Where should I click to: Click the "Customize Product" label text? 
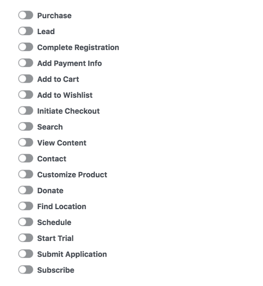(x=72, y=175)
